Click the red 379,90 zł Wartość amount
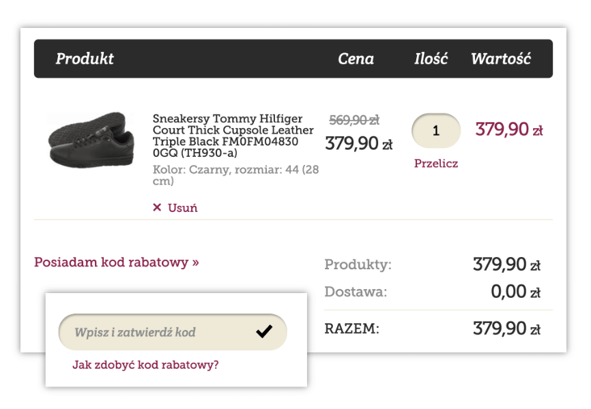This screenshot has height=409, width=591. 509,130
